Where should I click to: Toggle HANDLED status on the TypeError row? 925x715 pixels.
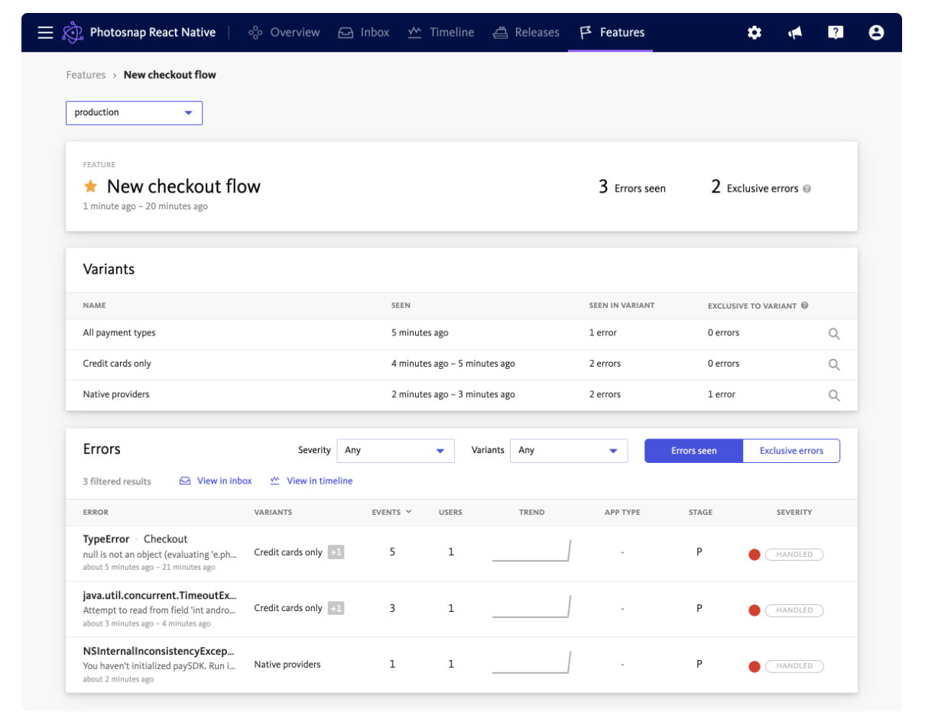click(x=794, y=554)
